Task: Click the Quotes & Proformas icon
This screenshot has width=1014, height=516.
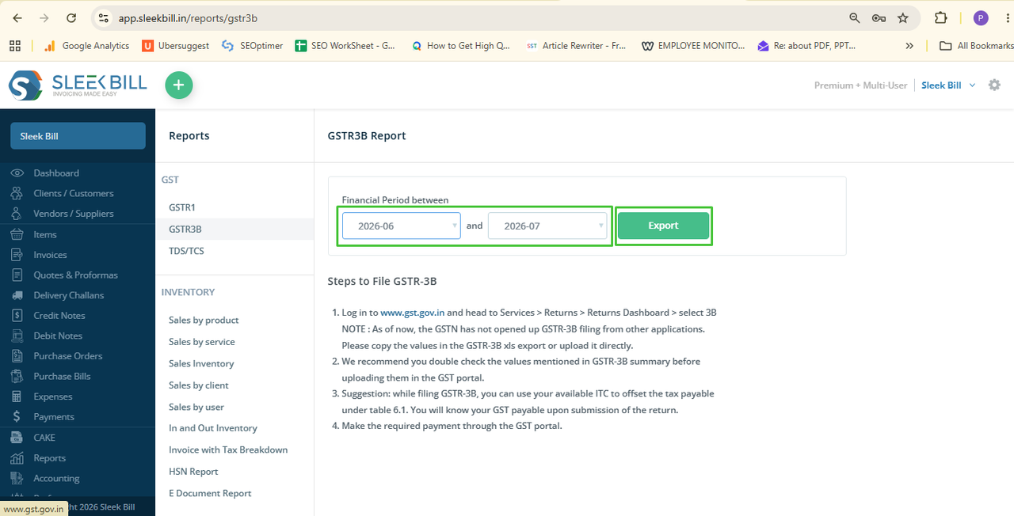Action: tap(17, 275)
